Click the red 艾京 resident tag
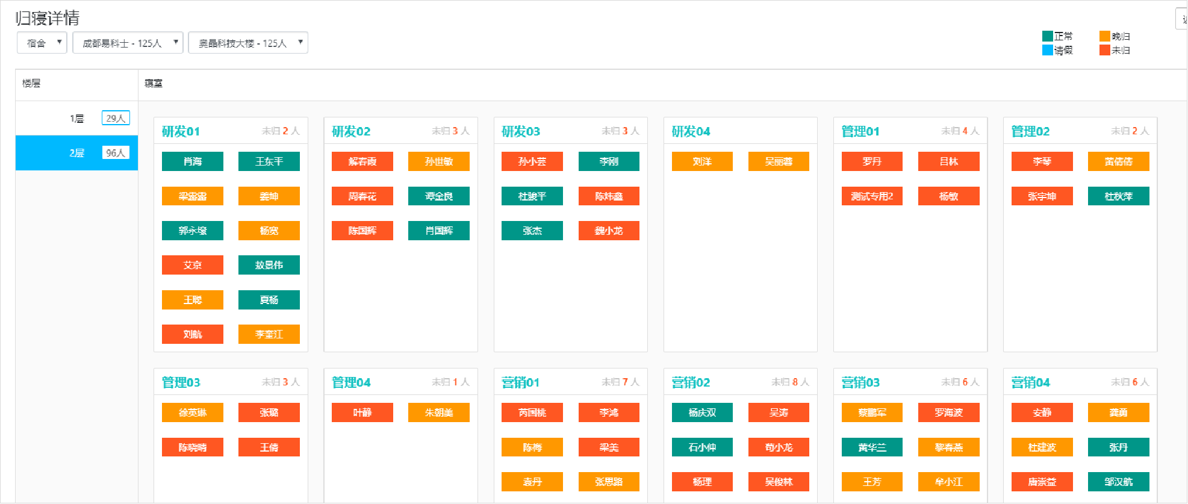The image size is (1188, 504). (193, 265)
